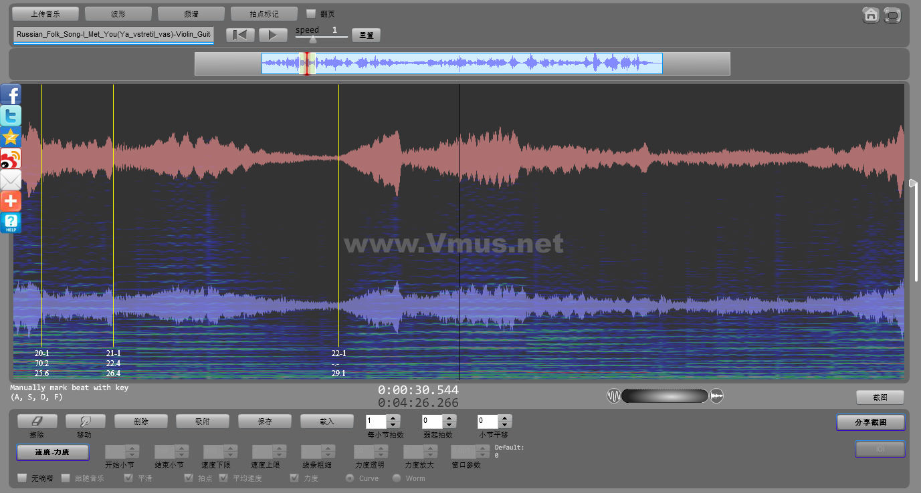The image size is (921, 493).
Task: Click the horizontal zoom gradient slider
Action: [665, 396]
